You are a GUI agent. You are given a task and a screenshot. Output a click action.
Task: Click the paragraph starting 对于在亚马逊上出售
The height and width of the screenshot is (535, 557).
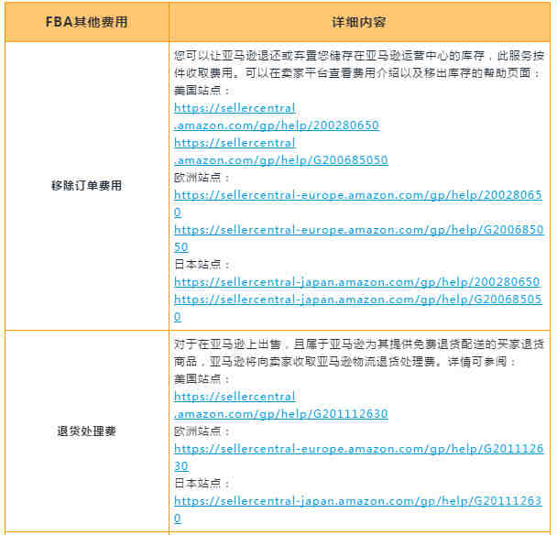[x=359, y=353]
